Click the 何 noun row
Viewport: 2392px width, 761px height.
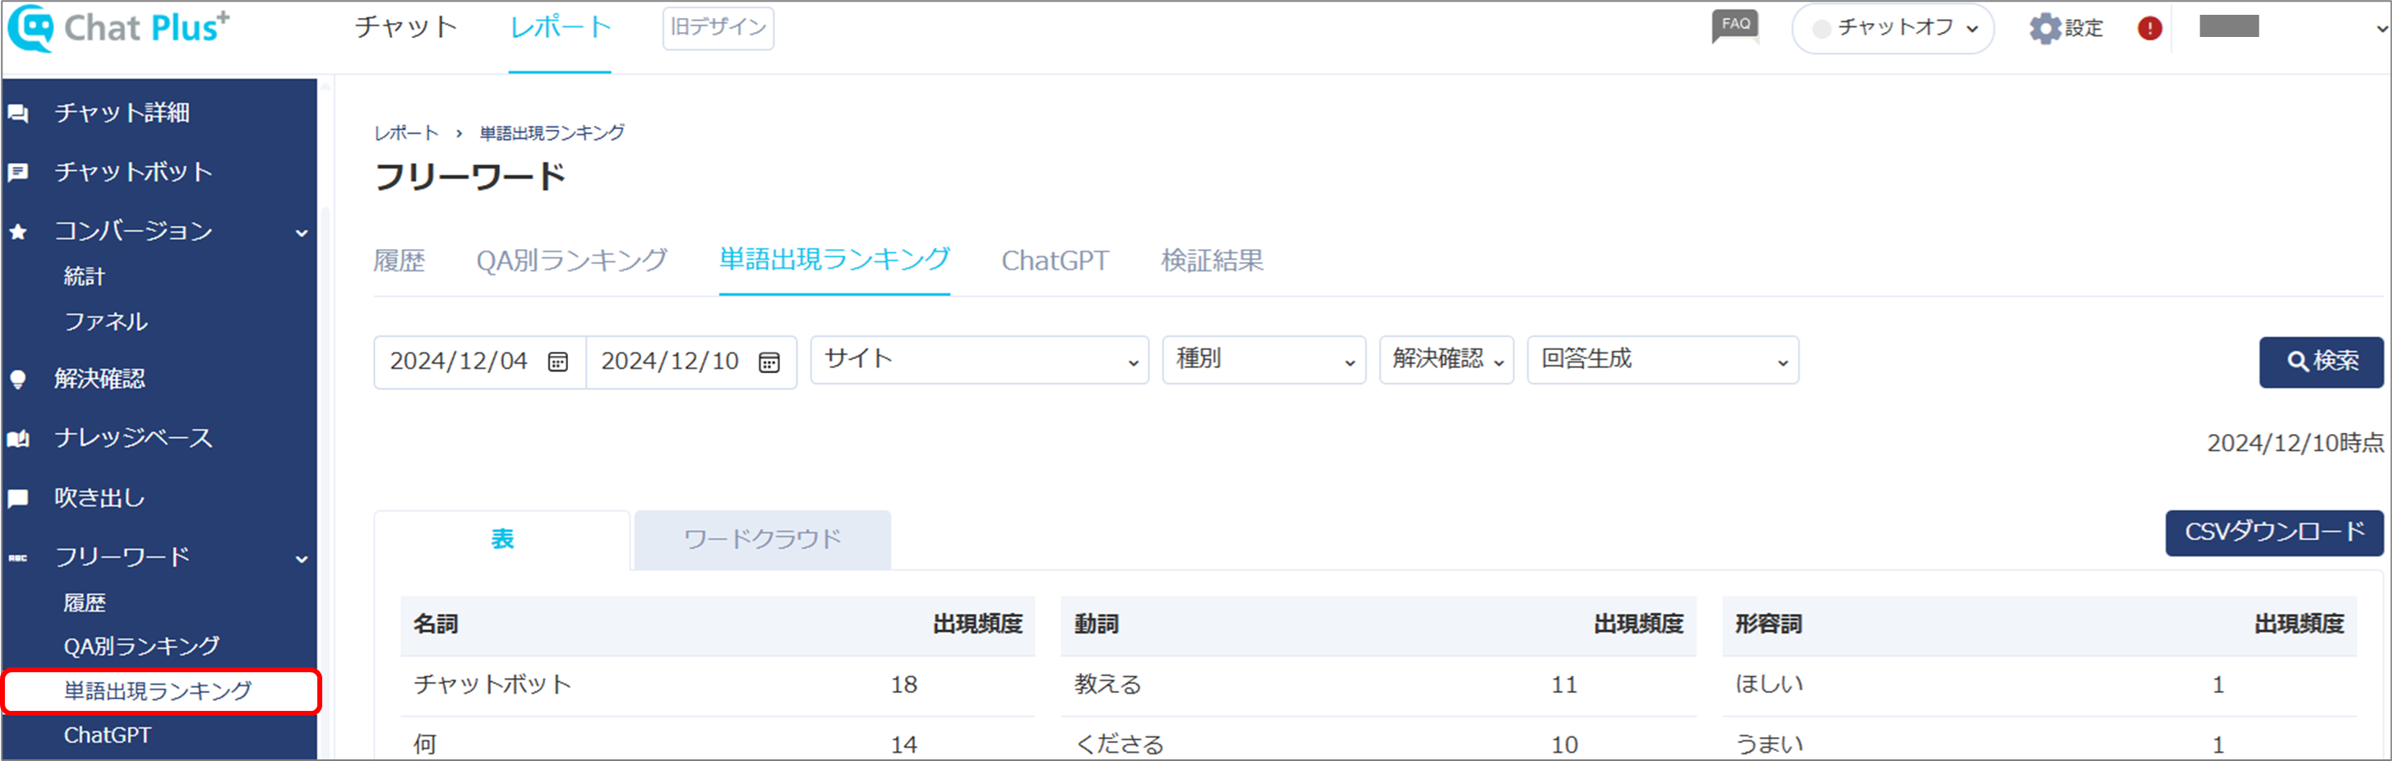717,740
